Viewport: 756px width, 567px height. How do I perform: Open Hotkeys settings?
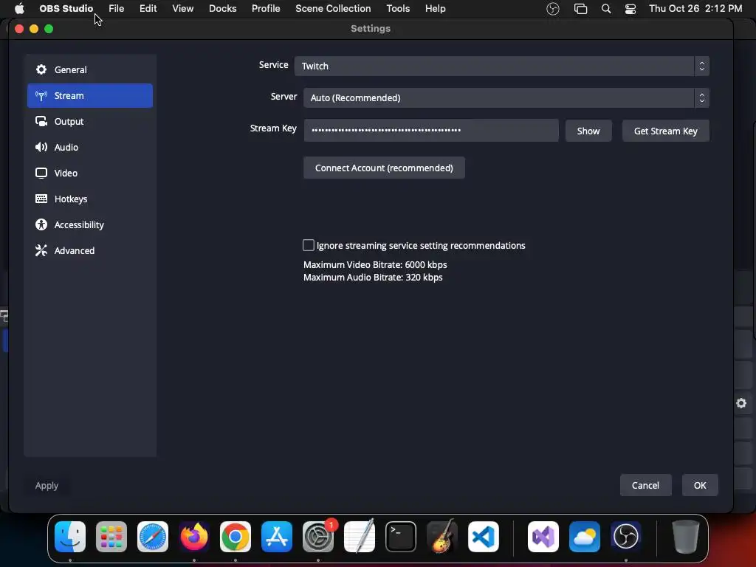pos(89,199)
